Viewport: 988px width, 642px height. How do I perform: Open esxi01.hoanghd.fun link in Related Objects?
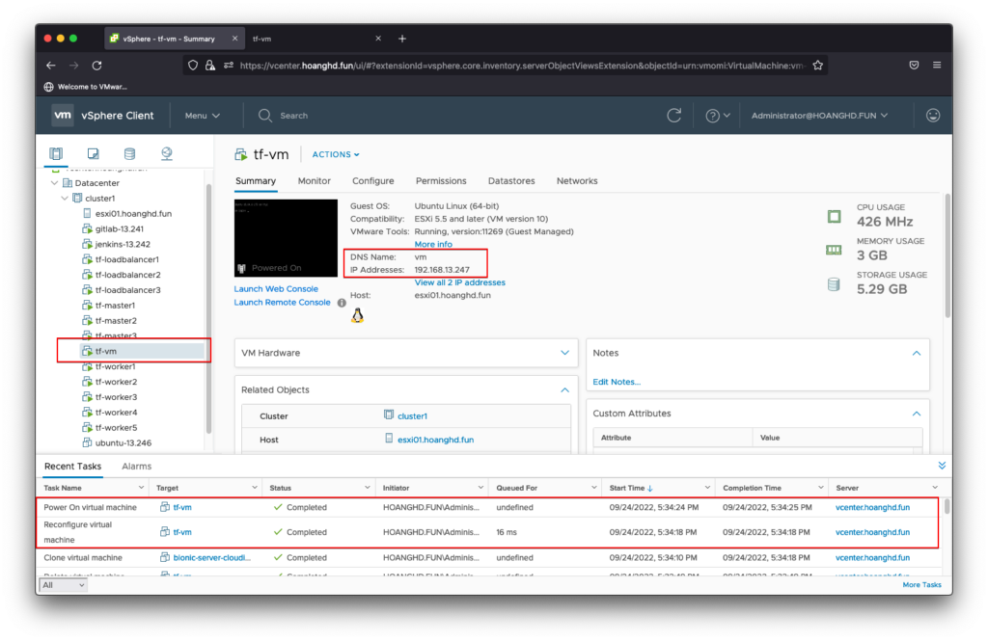point(435,440)
